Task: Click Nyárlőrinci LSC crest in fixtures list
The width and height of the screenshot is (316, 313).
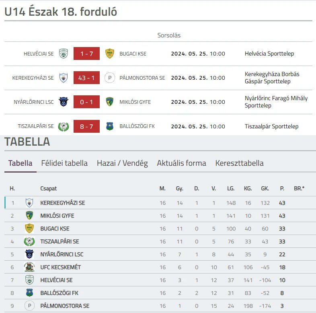Action: (63, 102)
